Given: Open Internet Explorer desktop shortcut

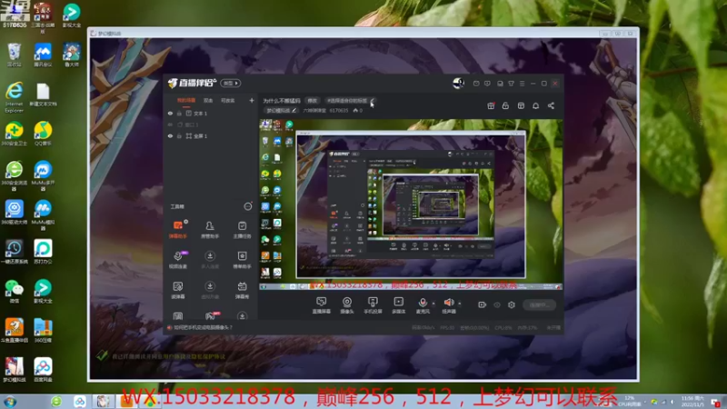Looking at the screenshot, I should pyautogui.click(x=14, y=98).
